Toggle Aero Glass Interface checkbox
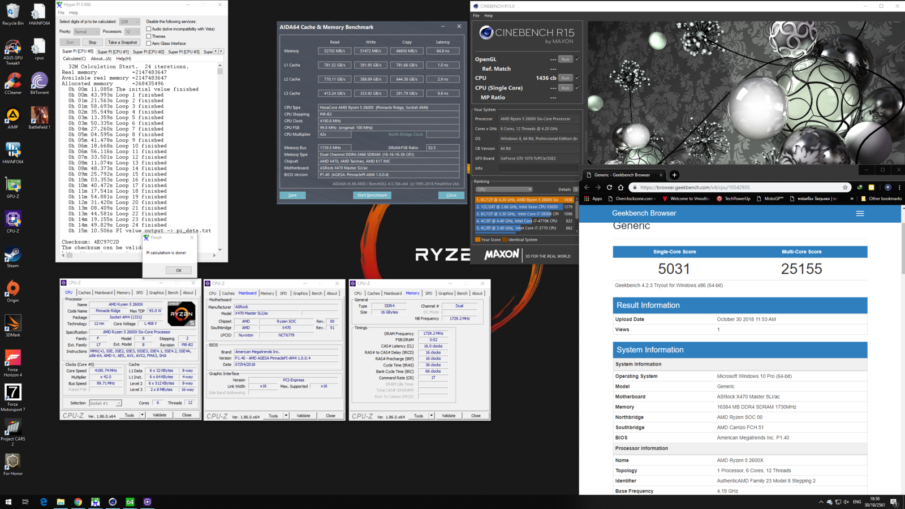The height and width of the screenshot is (509, 905). tap(149, 43)
